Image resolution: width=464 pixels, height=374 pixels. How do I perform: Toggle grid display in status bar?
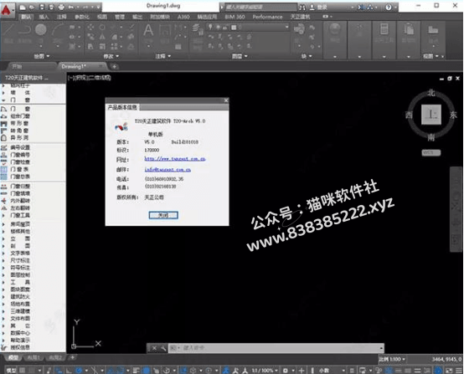[22, 370]
